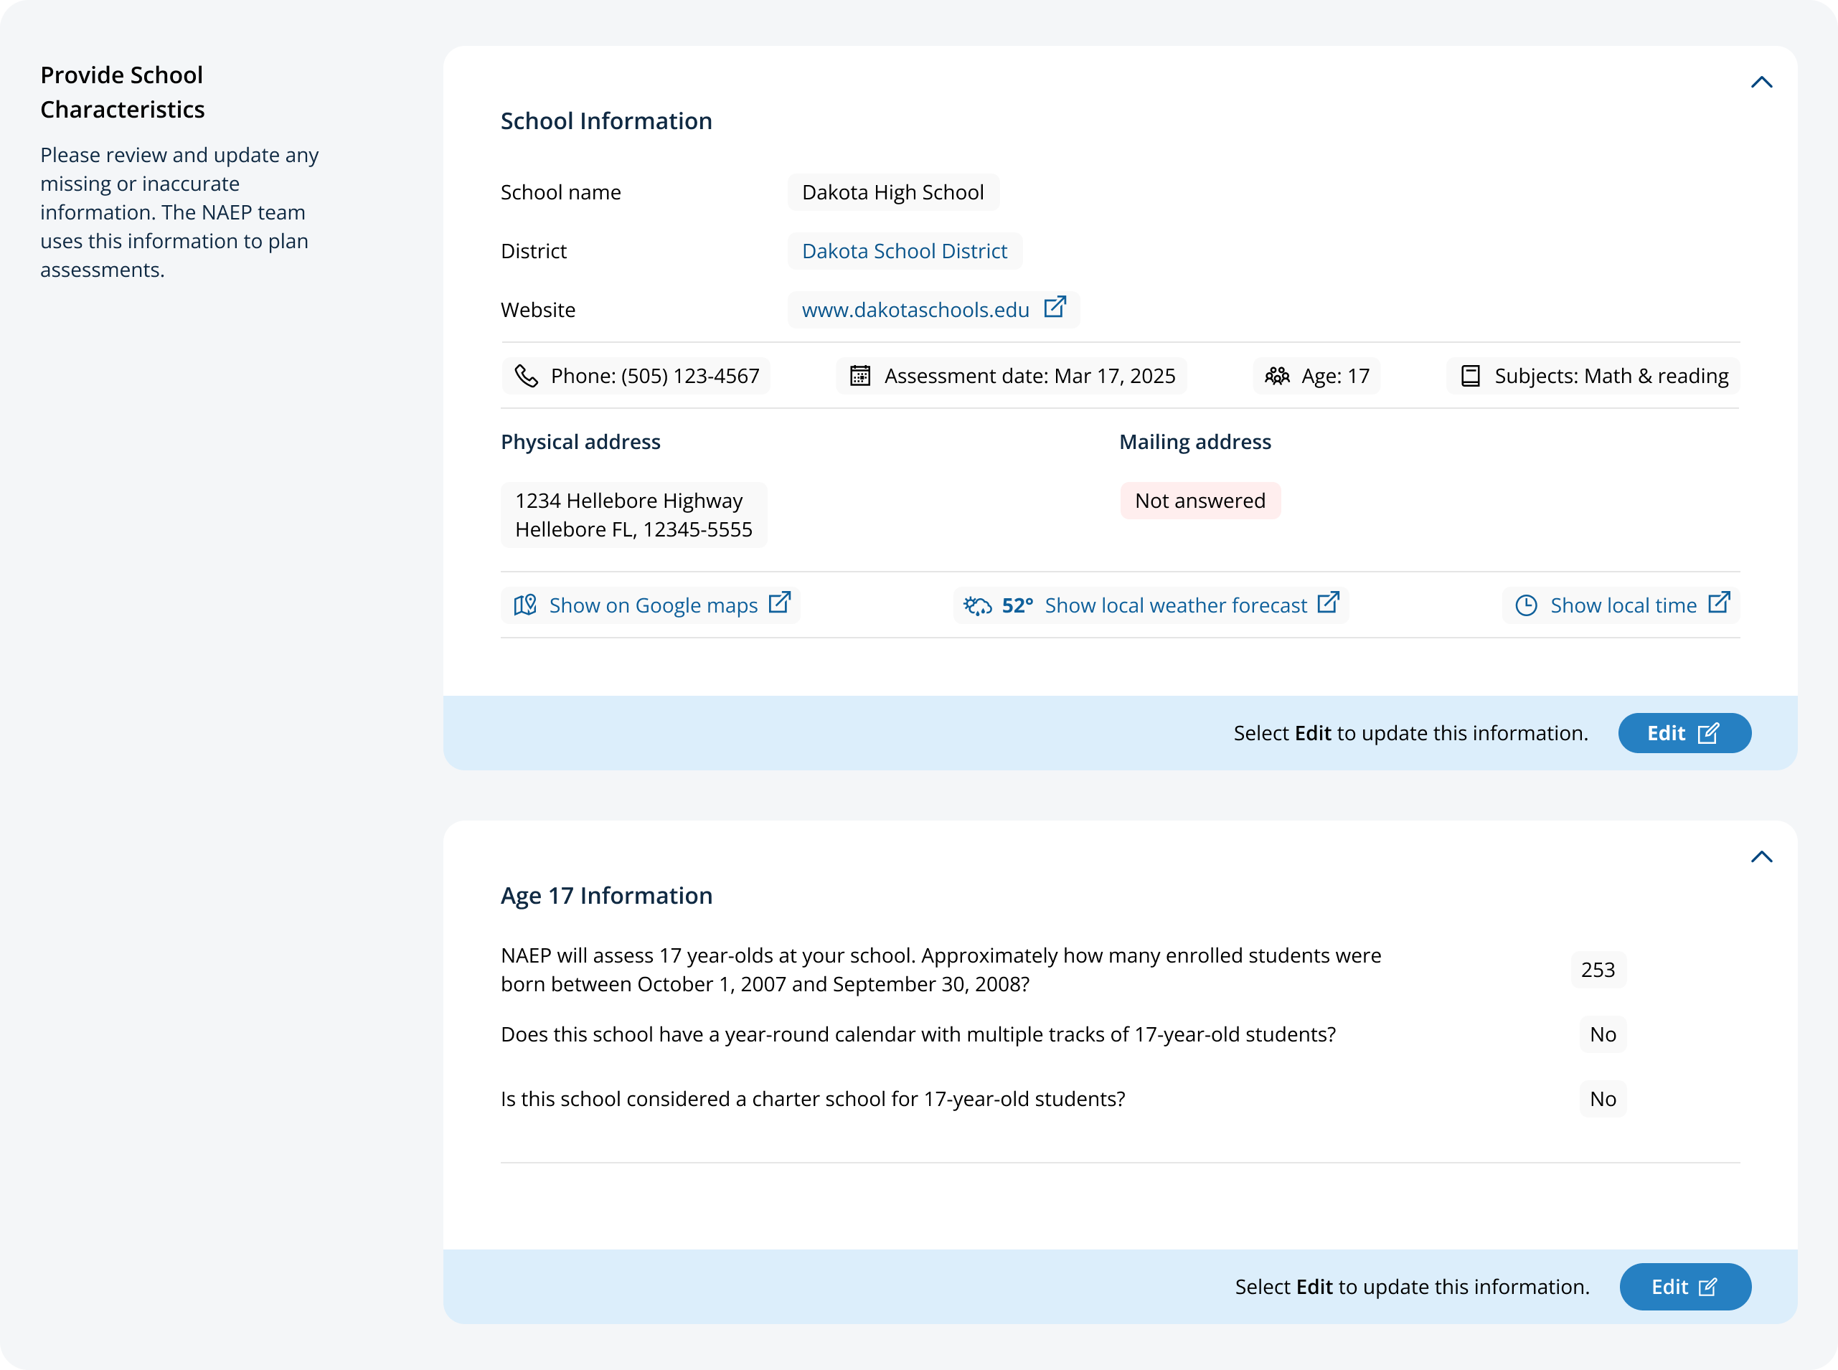
Task: Click Show local time link
Action: point(1623,605)
